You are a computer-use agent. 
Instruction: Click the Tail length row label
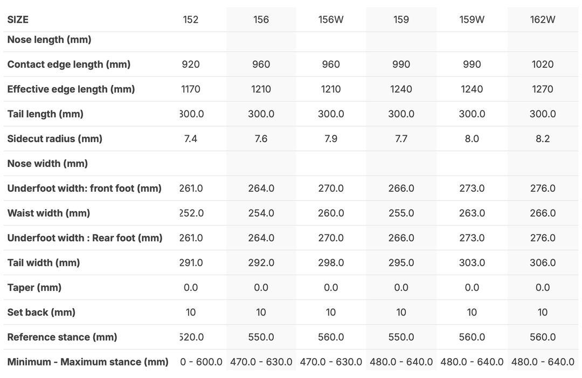tap(45, 114)
